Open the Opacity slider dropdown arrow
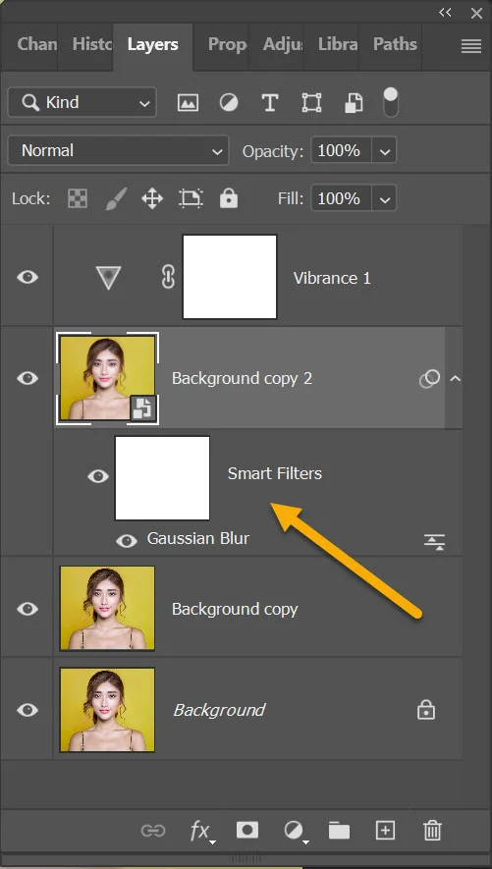The image size is (492, 869). 384,151
